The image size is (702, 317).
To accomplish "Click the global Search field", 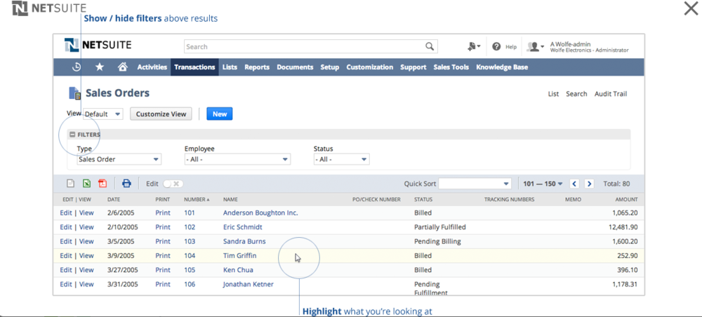I will click(303, 47).
